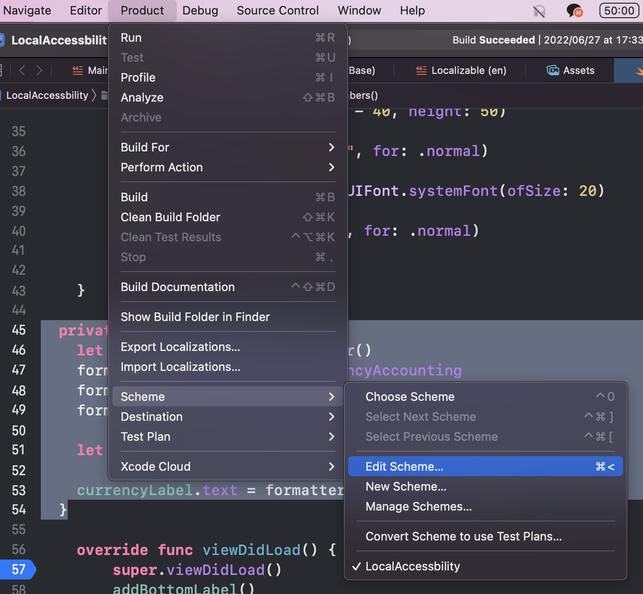Choose Run from Product menu
The width and height of the screenshot is (643, 594).
click(228, 38)
